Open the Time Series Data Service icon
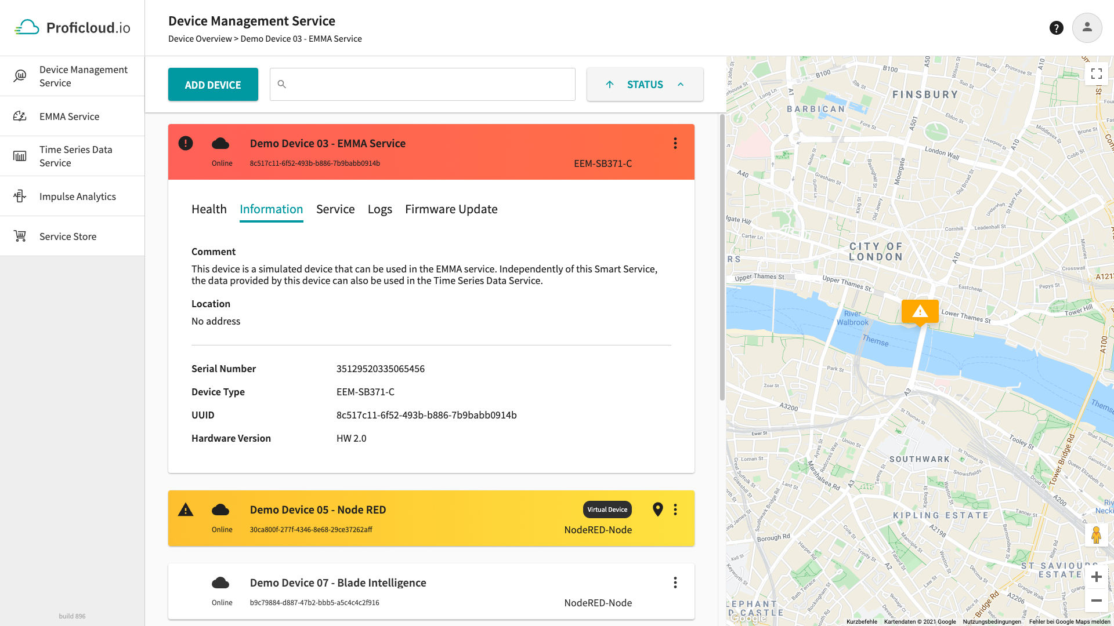Screen dimensions: 1114x626 (x=20, y=155)
